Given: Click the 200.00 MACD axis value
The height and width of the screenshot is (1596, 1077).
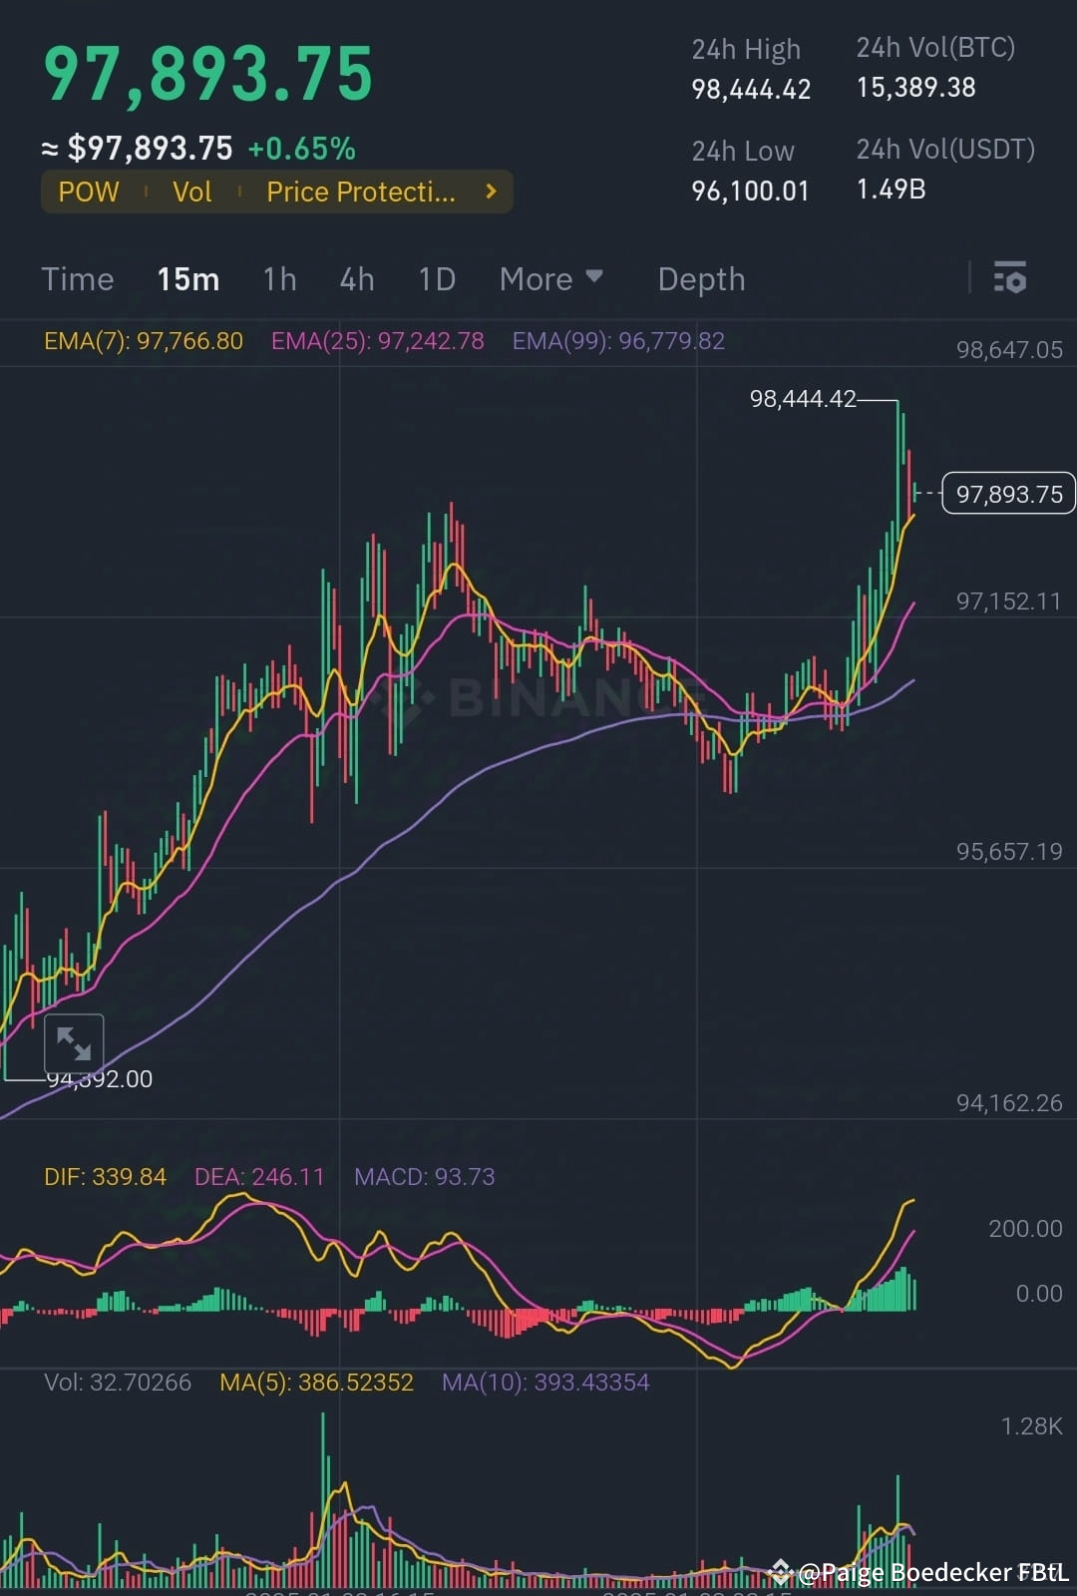Looking at the screenshot, I should (1025, 1229).
